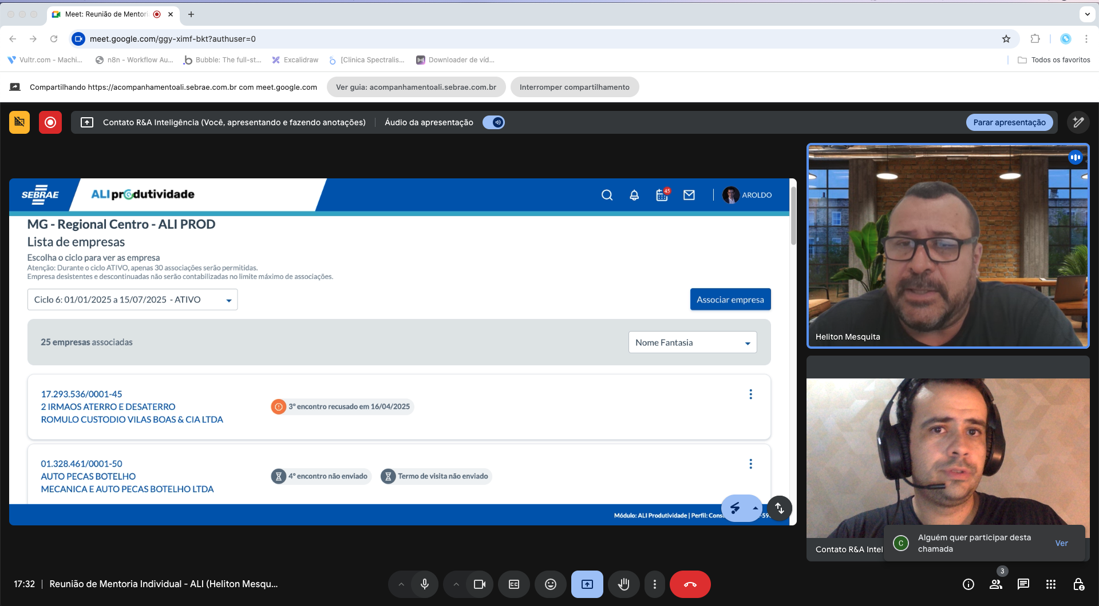The height and width of the screenshot is (606, 1099).
Task: Open the annotation pencil tool in Meet
Action: pyautogui.click(x=1078, y=122)
